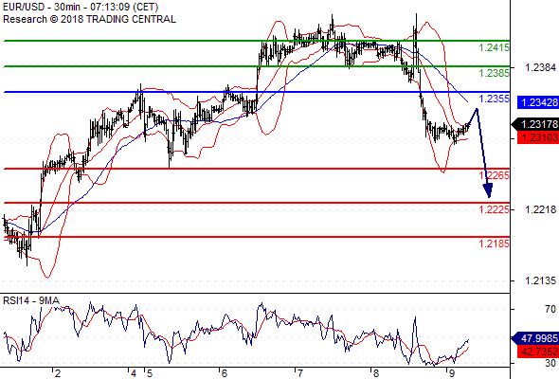Click the red RSI MA value 42.7352

click(538, 352)
